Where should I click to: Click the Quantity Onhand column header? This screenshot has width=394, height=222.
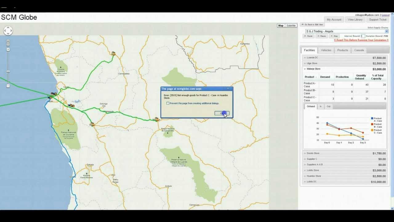point(361,77)
